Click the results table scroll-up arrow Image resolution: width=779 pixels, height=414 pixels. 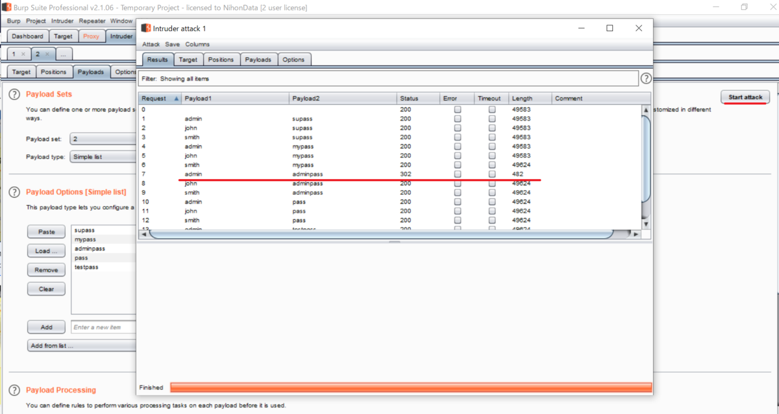tap(645, 110)
